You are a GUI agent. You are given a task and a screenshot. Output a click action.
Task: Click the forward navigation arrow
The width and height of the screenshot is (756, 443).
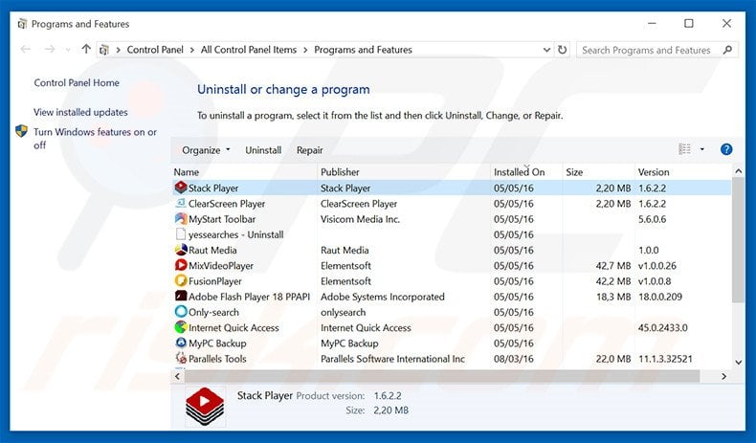[50, 49]
